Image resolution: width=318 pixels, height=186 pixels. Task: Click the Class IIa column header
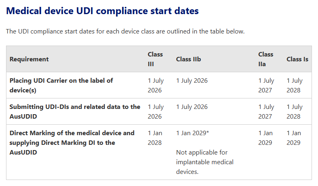266,59
